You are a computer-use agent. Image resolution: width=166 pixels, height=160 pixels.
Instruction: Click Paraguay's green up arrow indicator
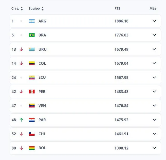pyautogui.click(x=21, y=120)
